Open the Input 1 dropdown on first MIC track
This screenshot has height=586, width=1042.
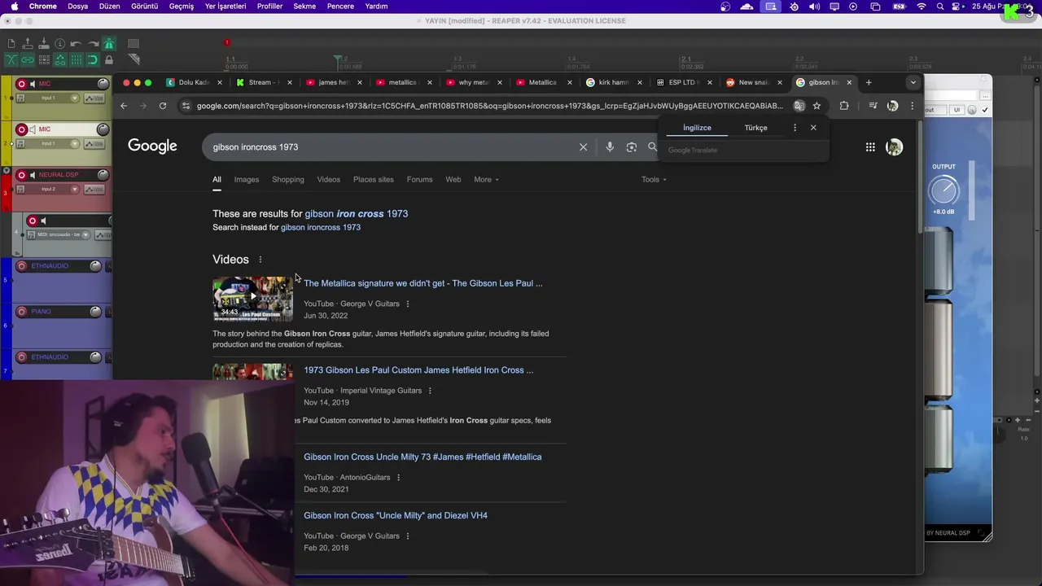click(x=75, y=98)
